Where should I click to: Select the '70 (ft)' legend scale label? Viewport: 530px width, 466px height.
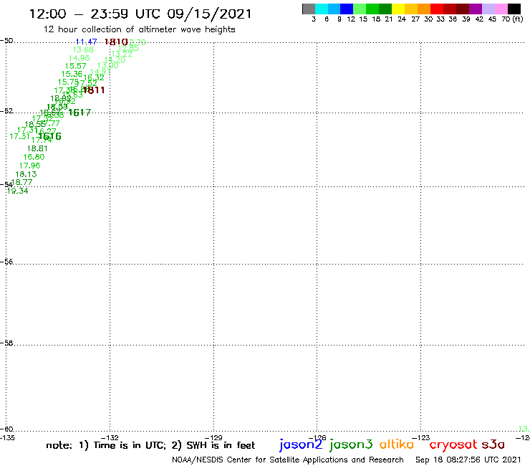[512, 19]
